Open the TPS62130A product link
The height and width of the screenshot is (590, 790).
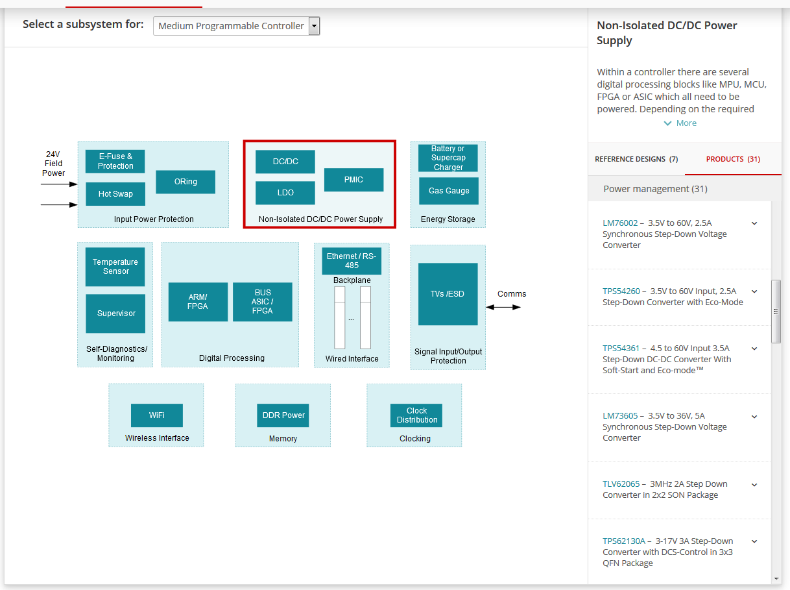624,541
